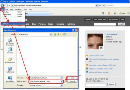Click the my account button
The width and height of the screenshot is (130, 90).
click(x=113, y=19)
